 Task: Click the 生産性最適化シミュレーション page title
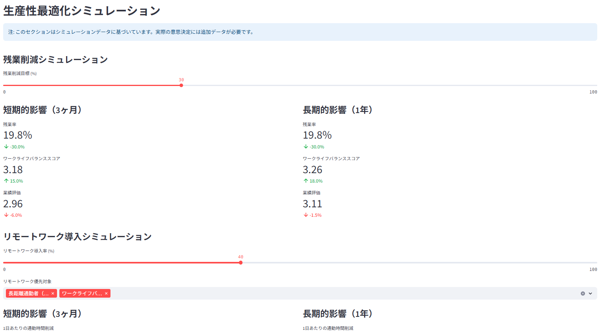(81, 11)
